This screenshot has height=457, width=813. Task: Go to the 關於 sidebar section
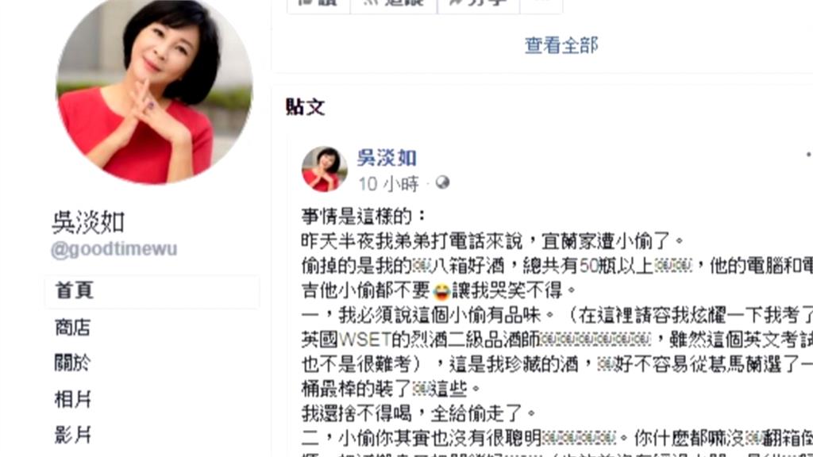click(x=72, y=363)
